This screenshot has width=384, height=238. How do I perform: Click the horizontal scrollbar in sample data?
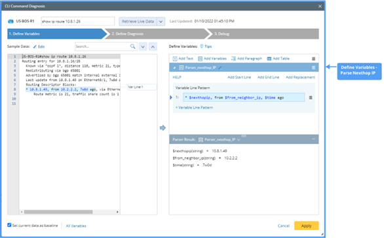click(x=58, y=212)
